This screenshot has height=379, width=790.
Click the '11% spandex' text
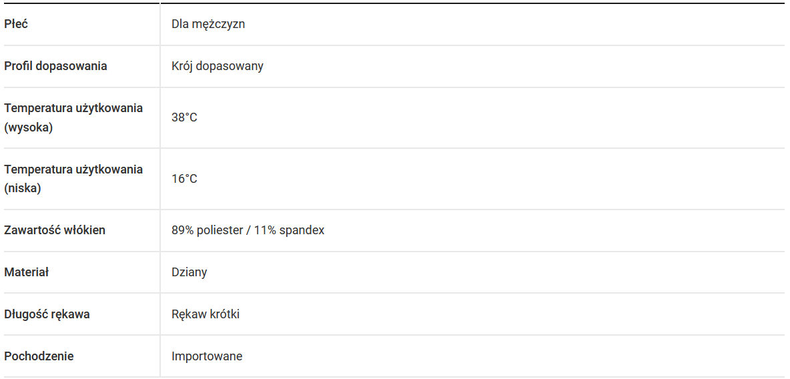click(289, 230)
